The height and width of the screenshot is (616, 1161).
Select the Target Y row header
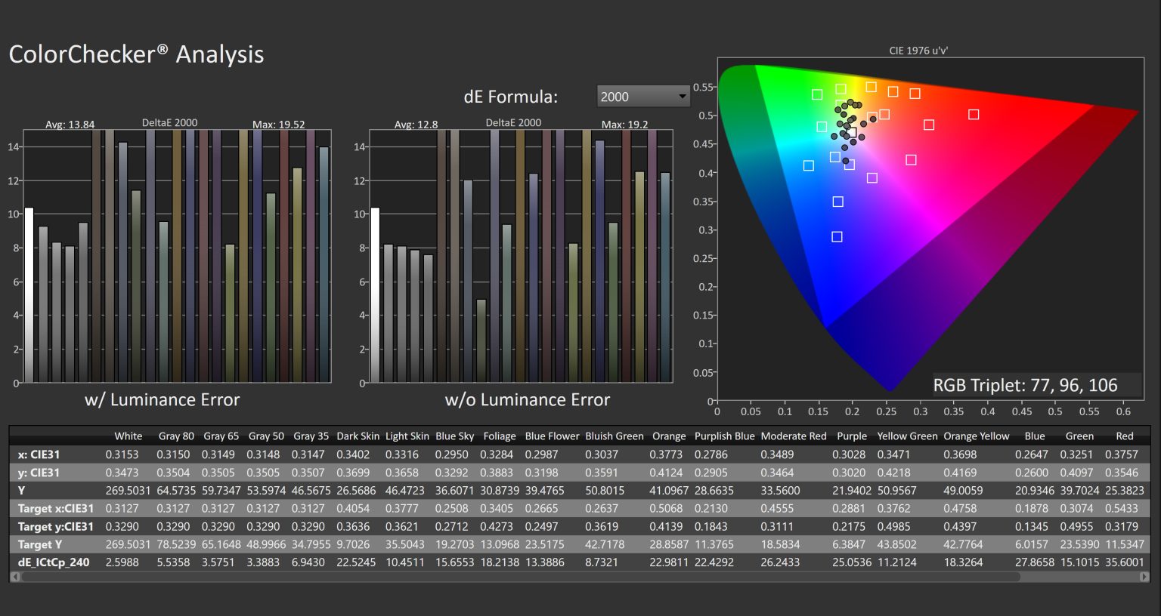[x=41, y=544]
